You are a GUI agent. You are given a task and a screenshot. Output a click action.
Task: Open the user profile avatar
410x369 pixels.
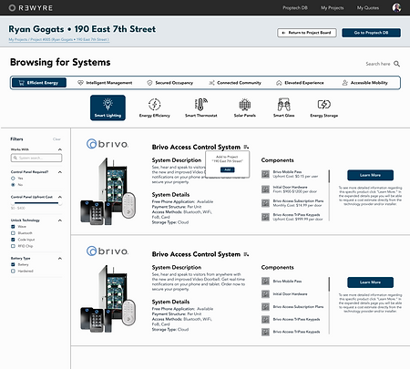(396, 7)
